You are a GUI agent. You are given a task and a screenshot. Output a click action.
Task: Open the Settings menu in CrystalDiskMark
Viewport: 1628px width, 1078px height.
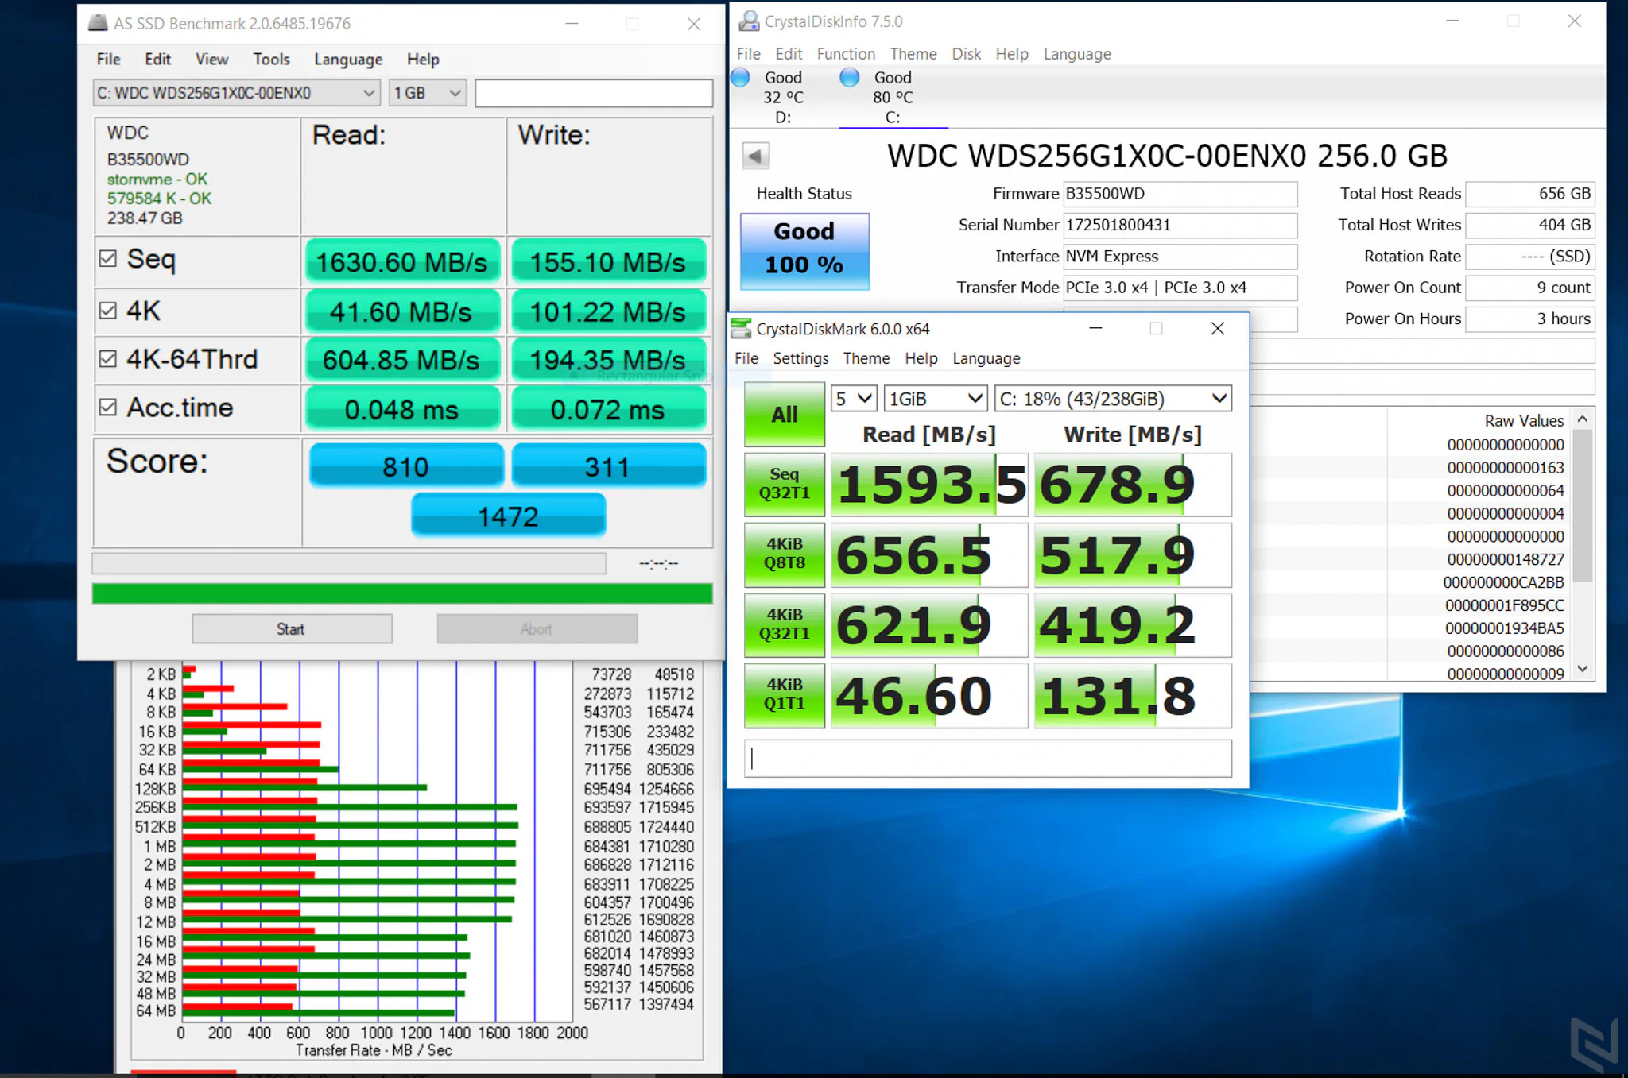800,358
